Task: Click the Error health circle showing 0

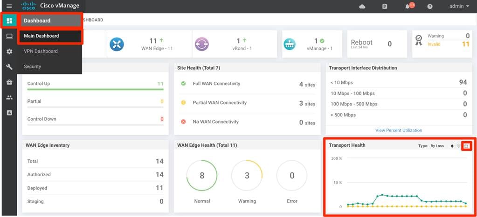Action: 292,176
